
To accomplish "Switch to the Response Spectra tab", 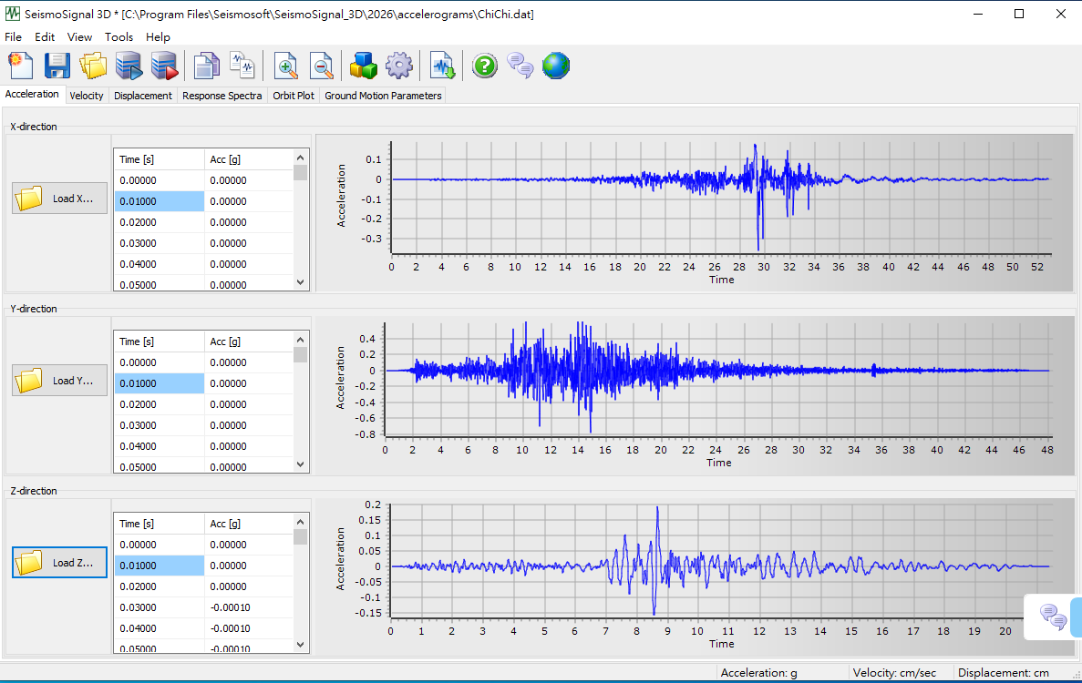I will pyautogui.click(x=222, y=96).
